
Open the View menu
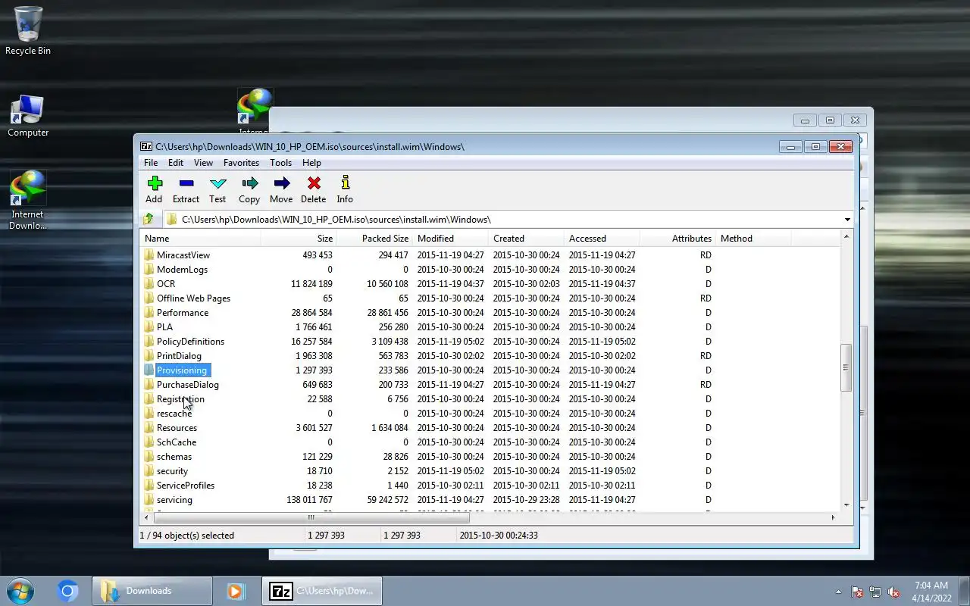point(203,163)
